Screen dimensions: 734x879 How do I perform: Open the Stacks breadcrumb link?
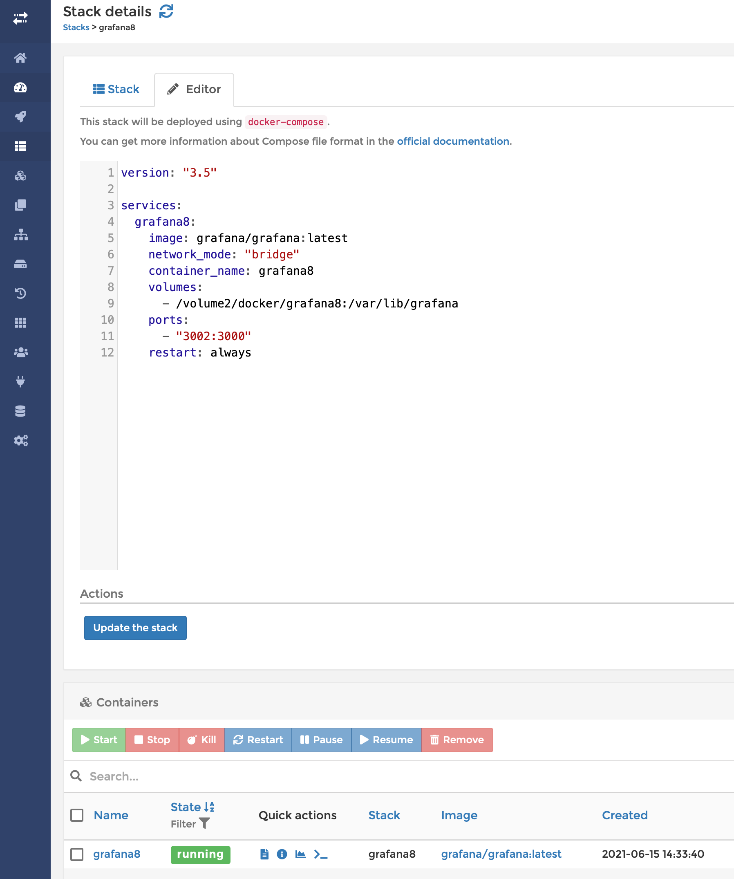(76, 27)
